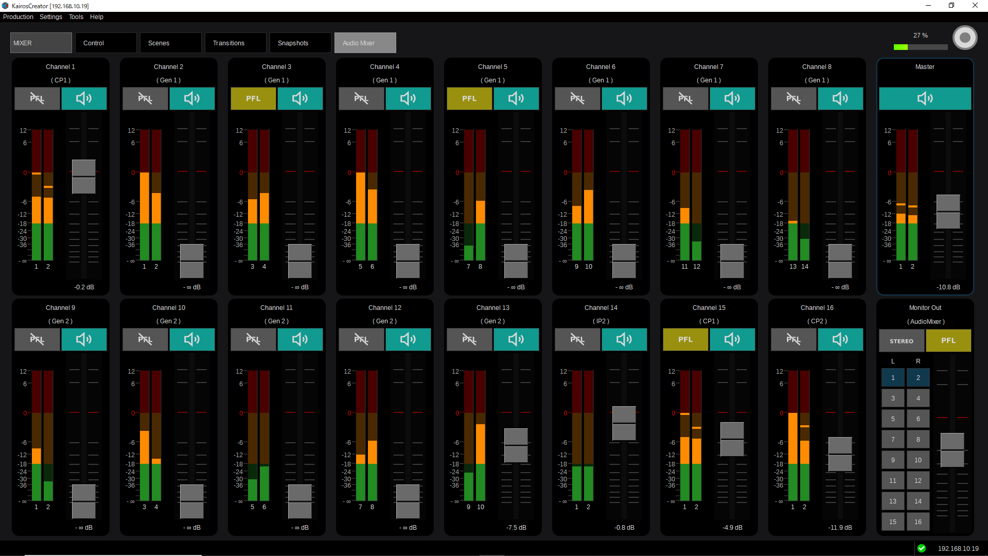Select monitor output channel 12 button
The width and height of the screenshot is (988, 556).
918,480
